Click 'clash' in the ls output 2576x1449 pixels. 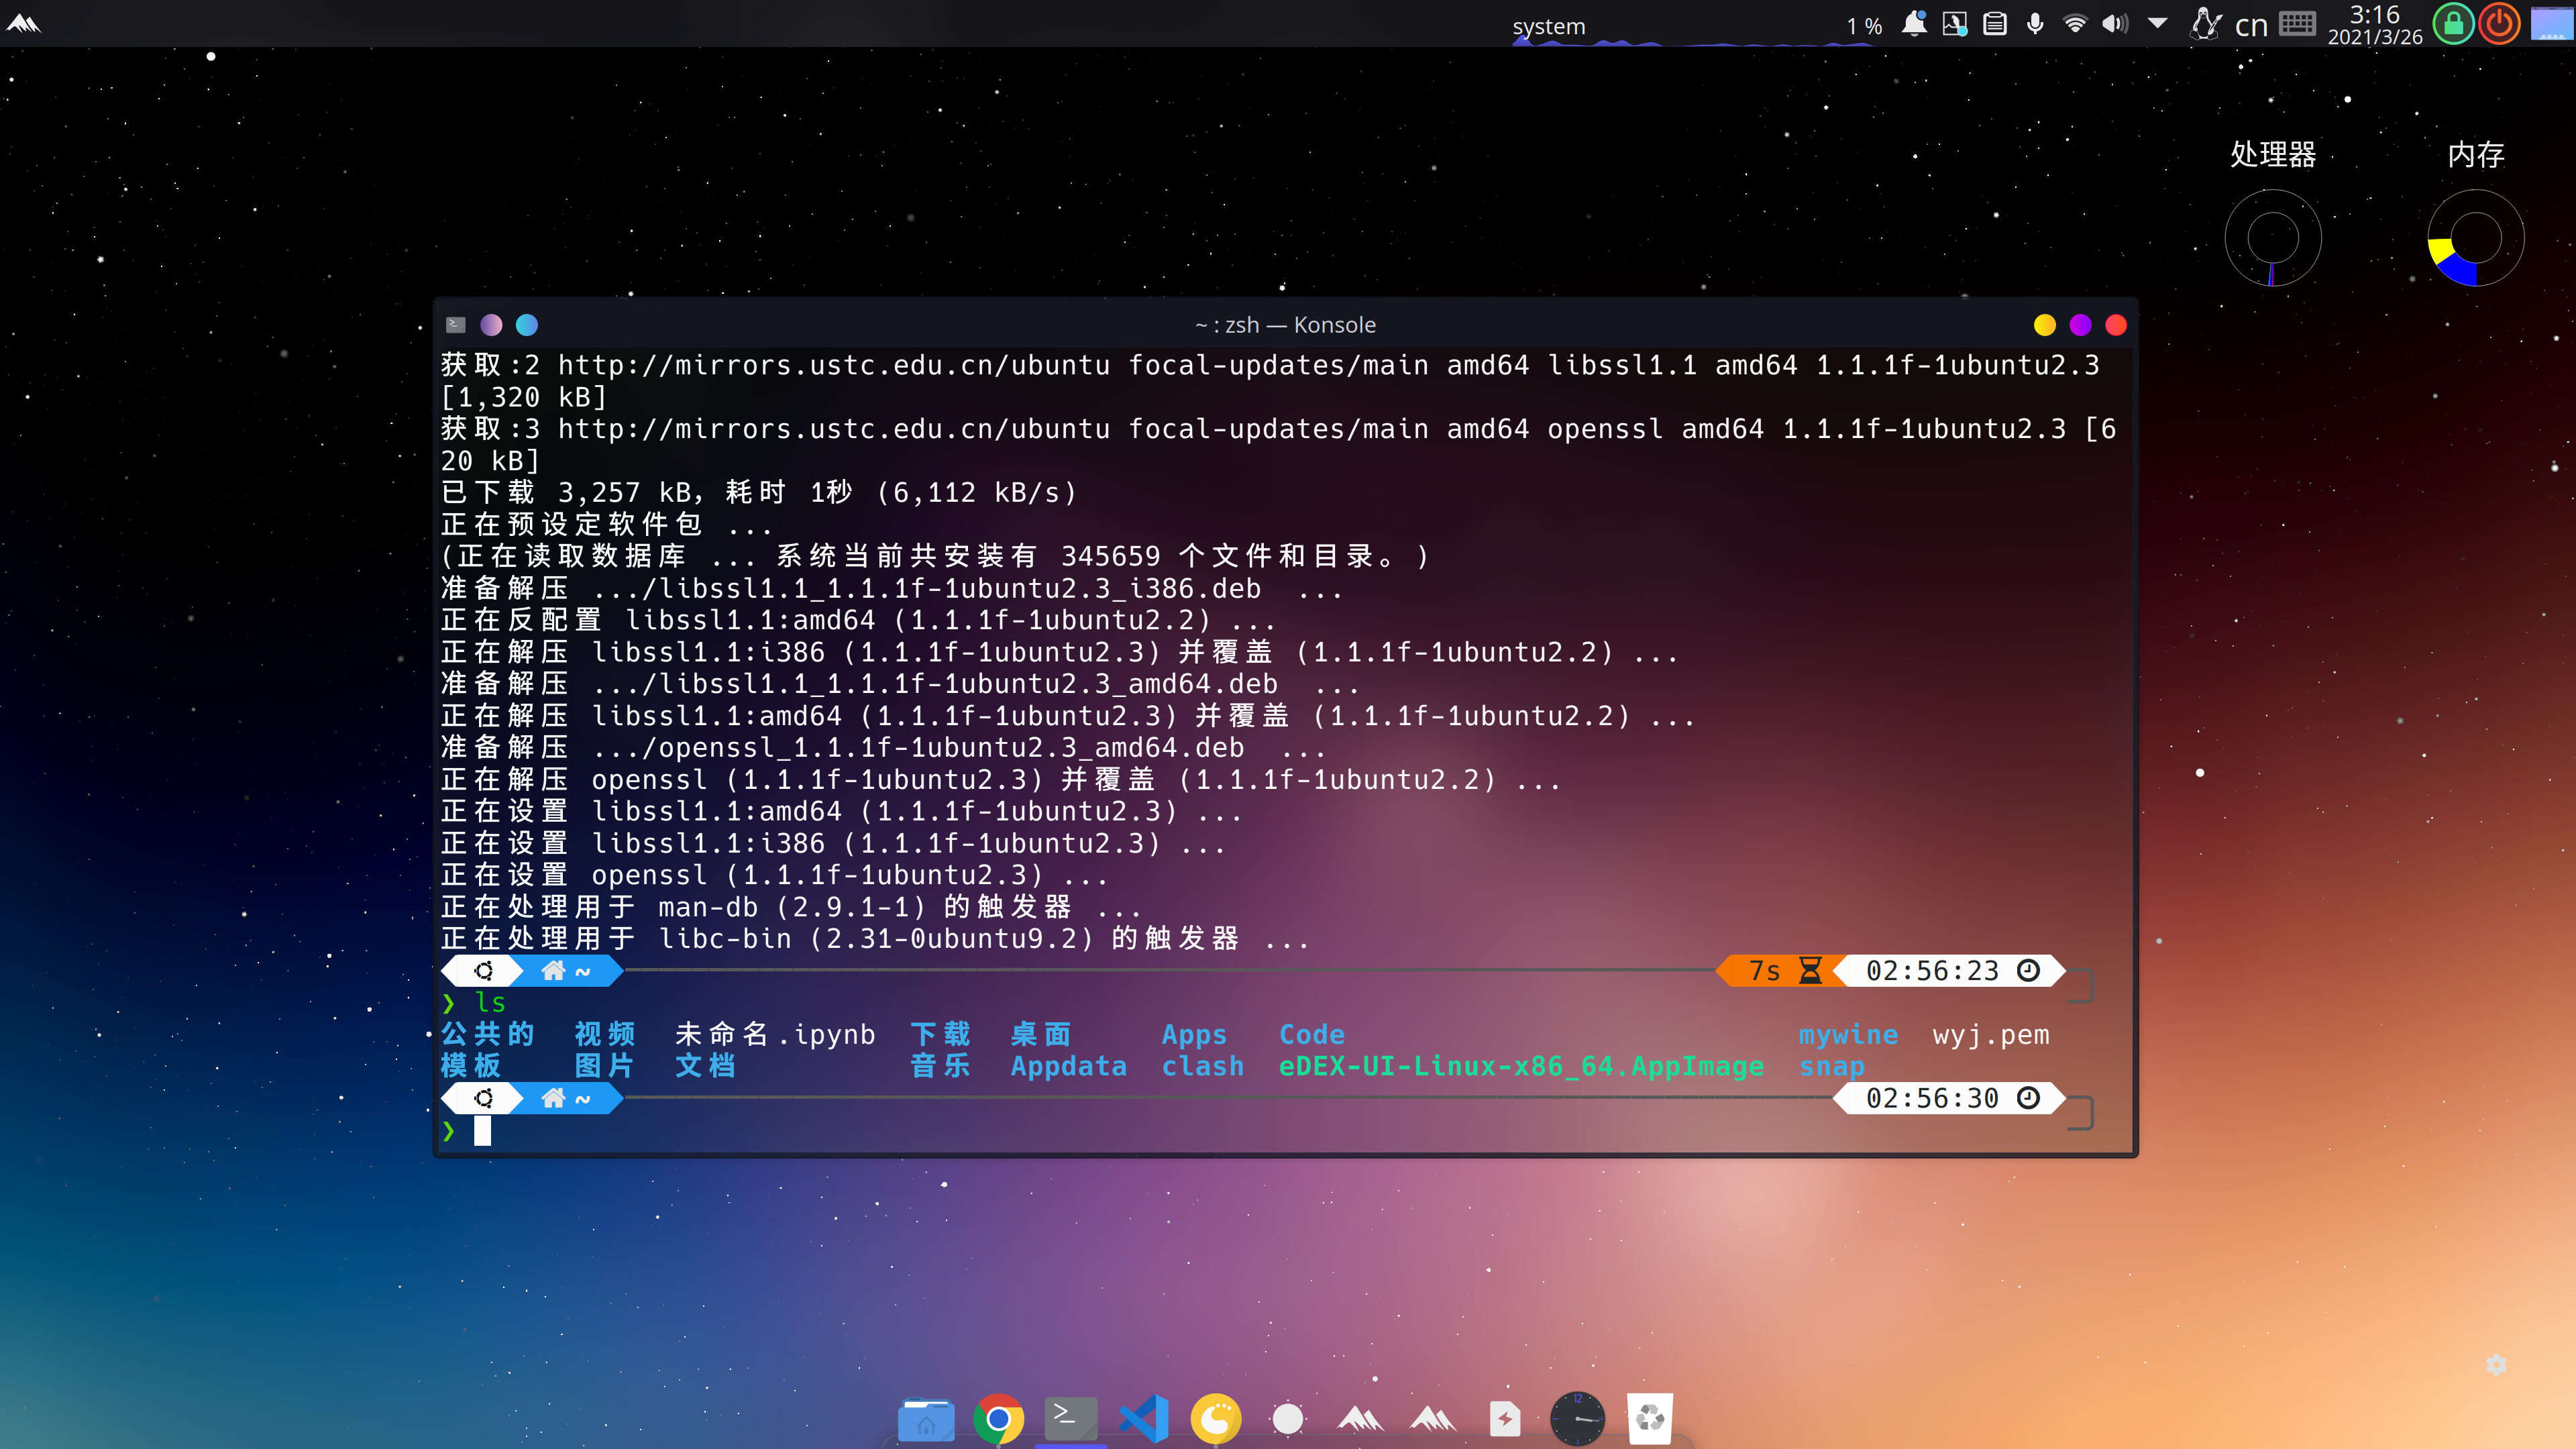point(1203,1066)
